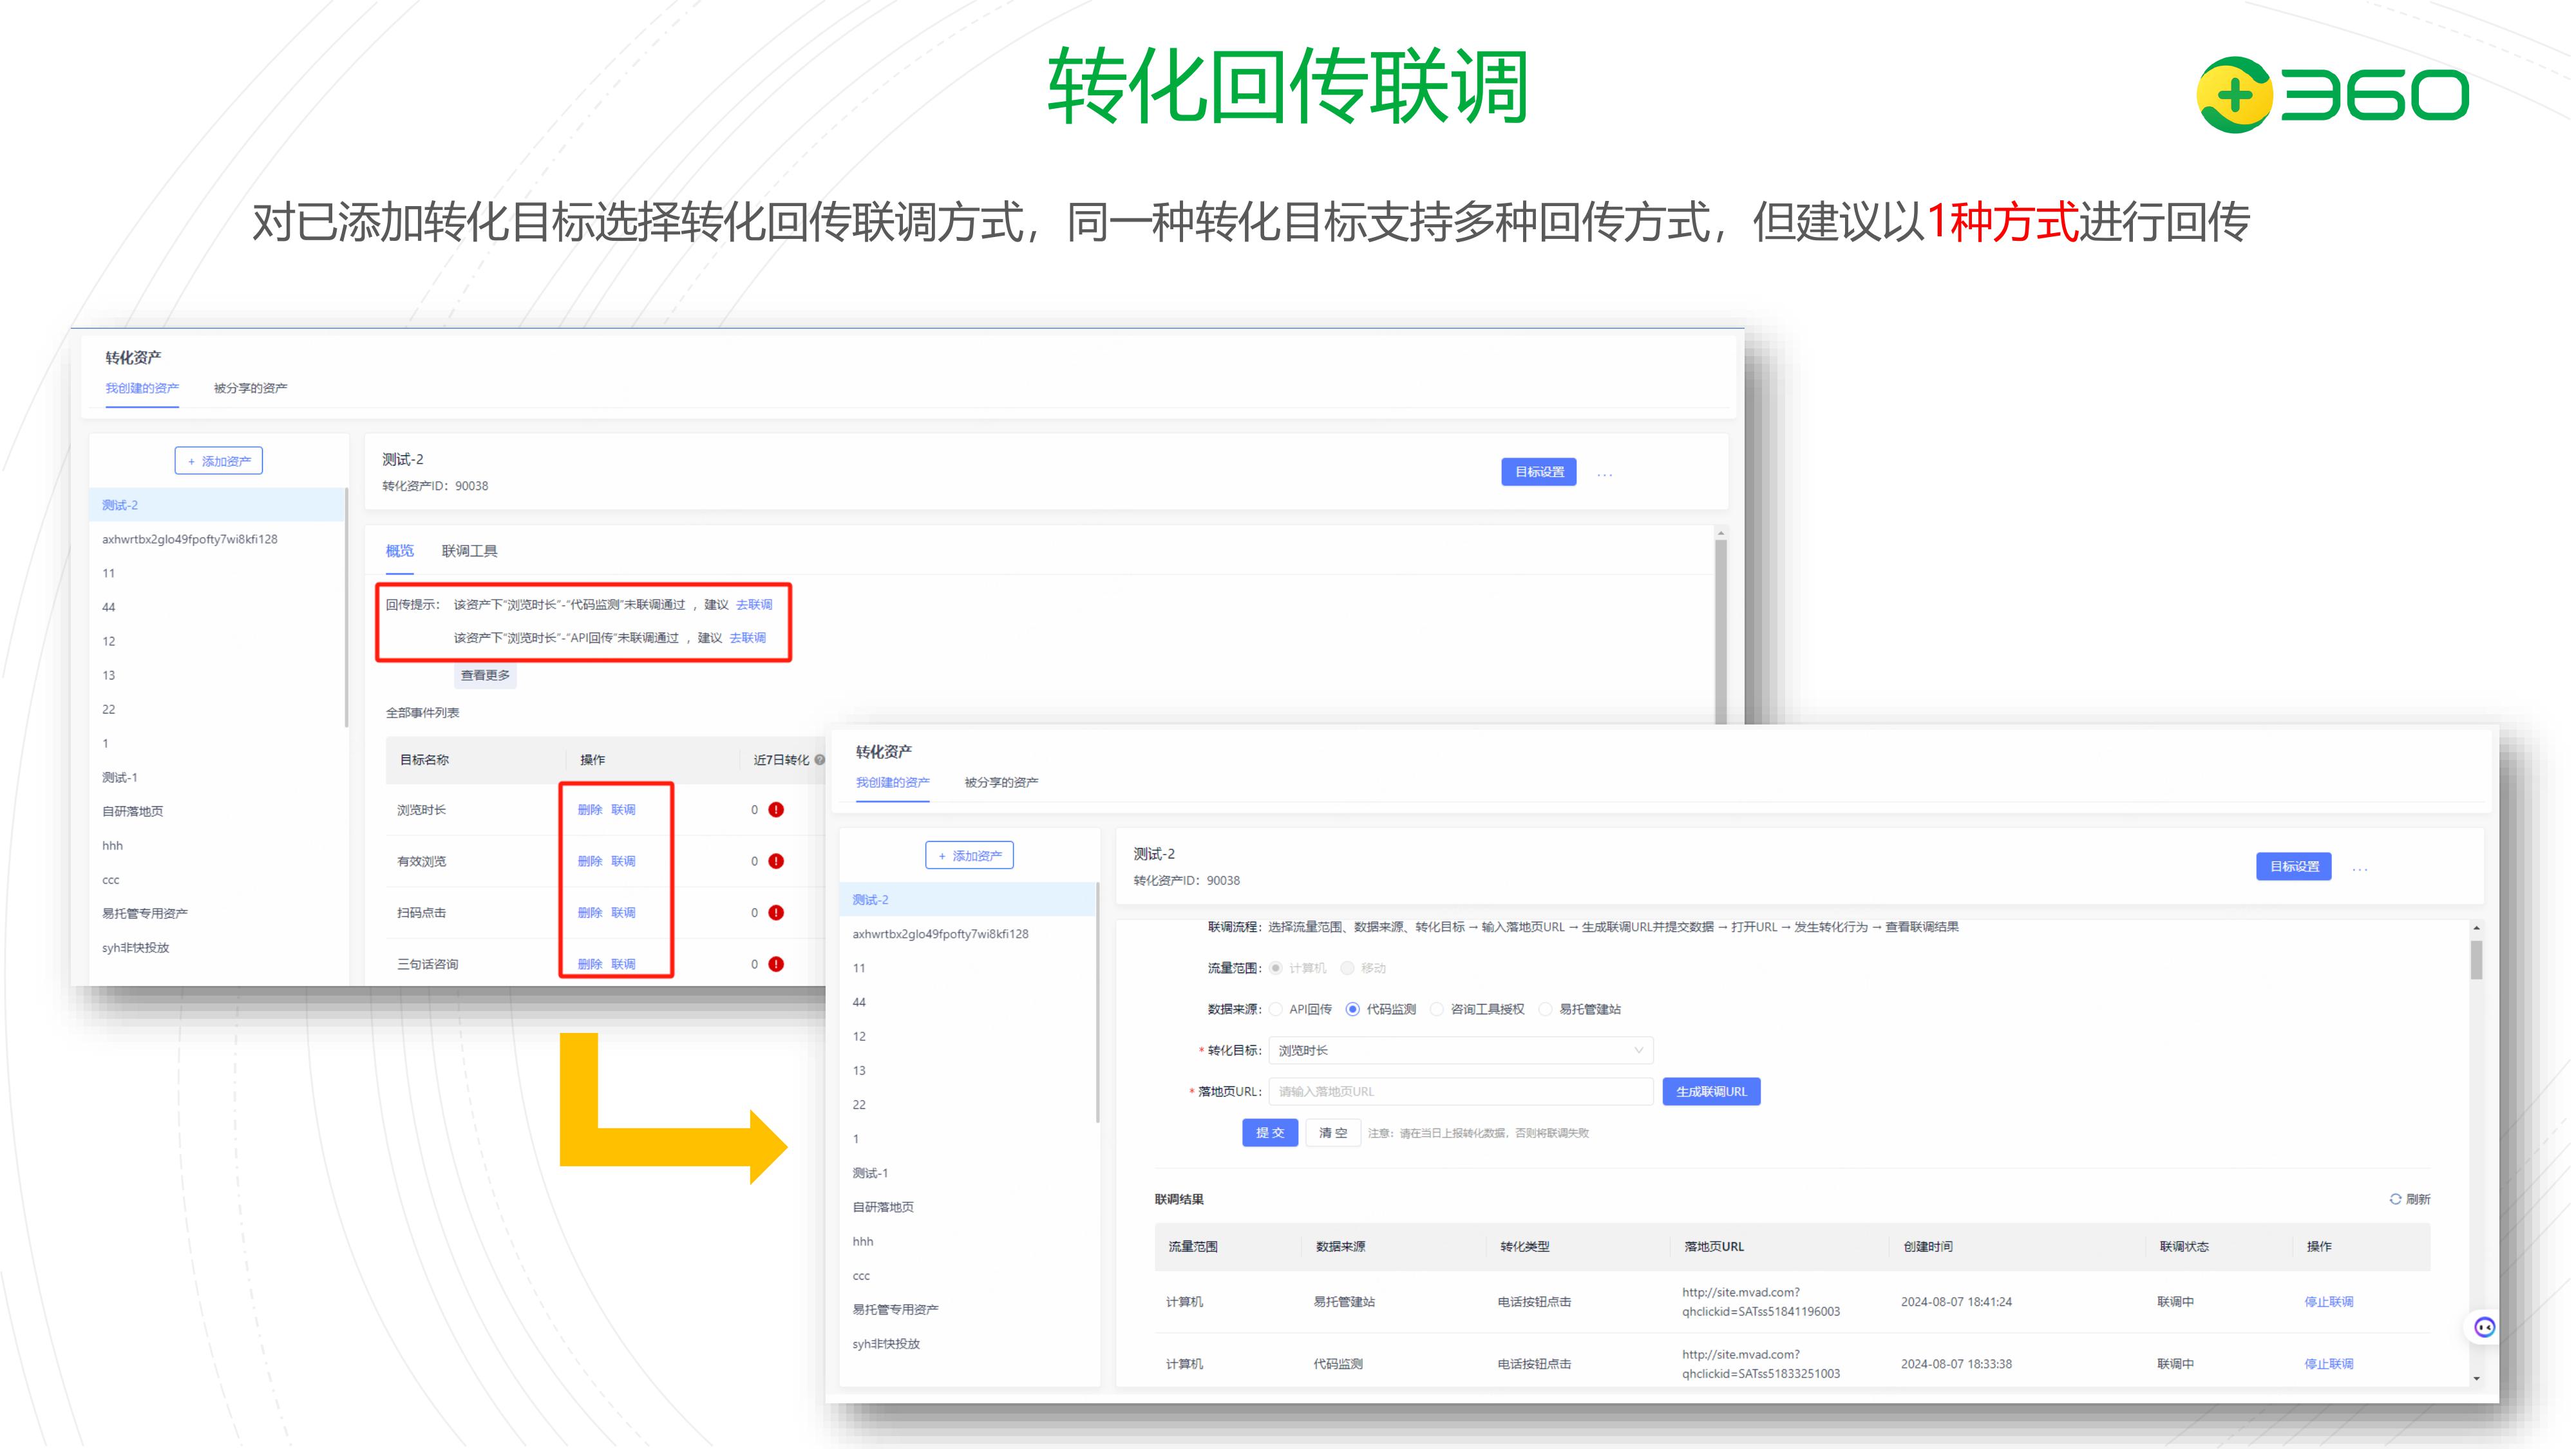Screen dimensions: 2576x1449
Task: Click the red alert icon in 有效浏览 row
Action: coord(776,861)
